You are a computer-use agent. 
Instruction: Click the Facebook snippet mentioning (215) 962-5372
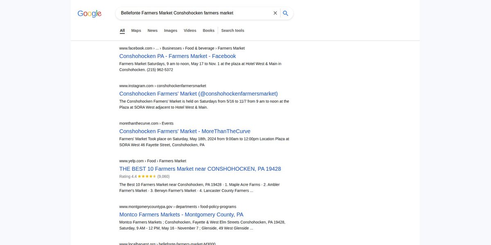pos(200,67)
